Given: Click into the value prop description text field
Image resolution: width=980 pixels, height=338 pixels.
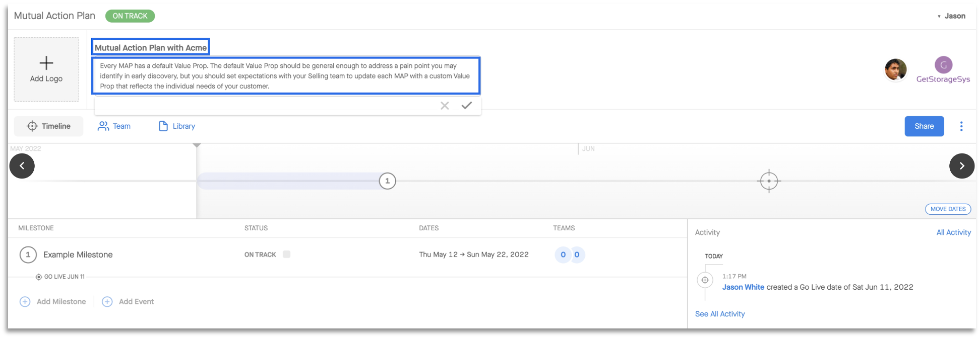Looking at the screenshot, I should (x=286, y=76).
